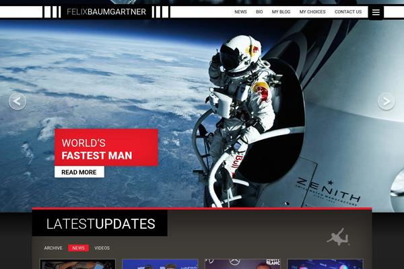Go to My Blog
The image size is (404, 269).
click(x=281, y=12)
